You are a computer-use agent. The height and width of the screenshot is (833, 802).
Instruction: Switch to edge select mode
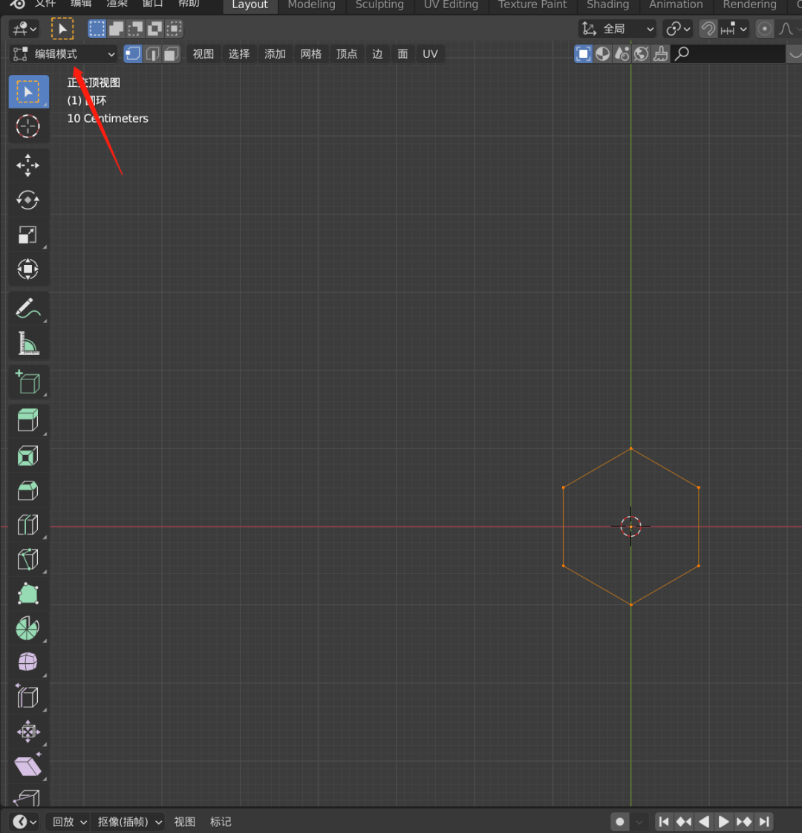point(152,54)
